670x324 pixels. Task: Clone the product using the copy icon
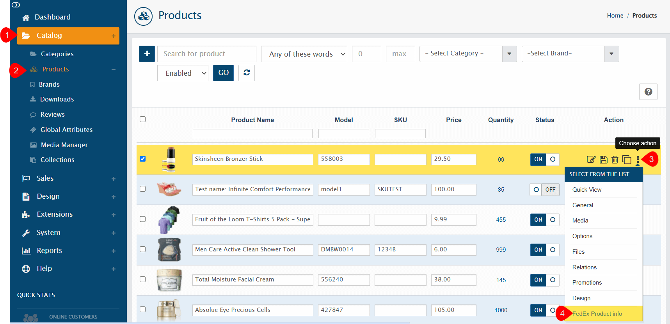(627, 159)
